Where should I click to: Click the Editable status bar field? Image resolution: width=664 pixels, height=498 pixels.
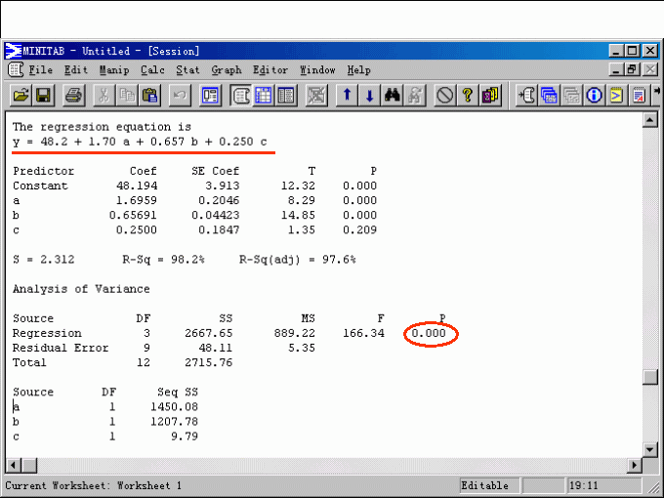point(485,485)
